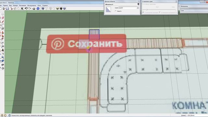The height and width of the screenshot is (117, 208).
Task: Delete selection with the black X icon
Action: coord(22,9)
